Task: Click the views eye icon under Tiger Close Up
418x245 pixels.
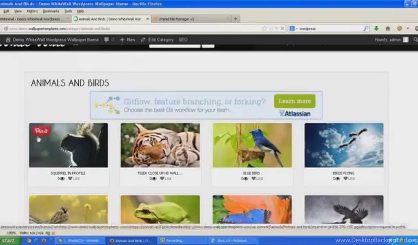Action: point(154,178)
